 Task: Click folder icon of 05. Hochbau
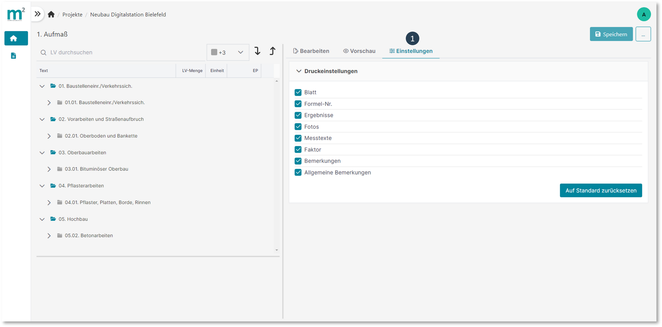(x=53, y=219)
